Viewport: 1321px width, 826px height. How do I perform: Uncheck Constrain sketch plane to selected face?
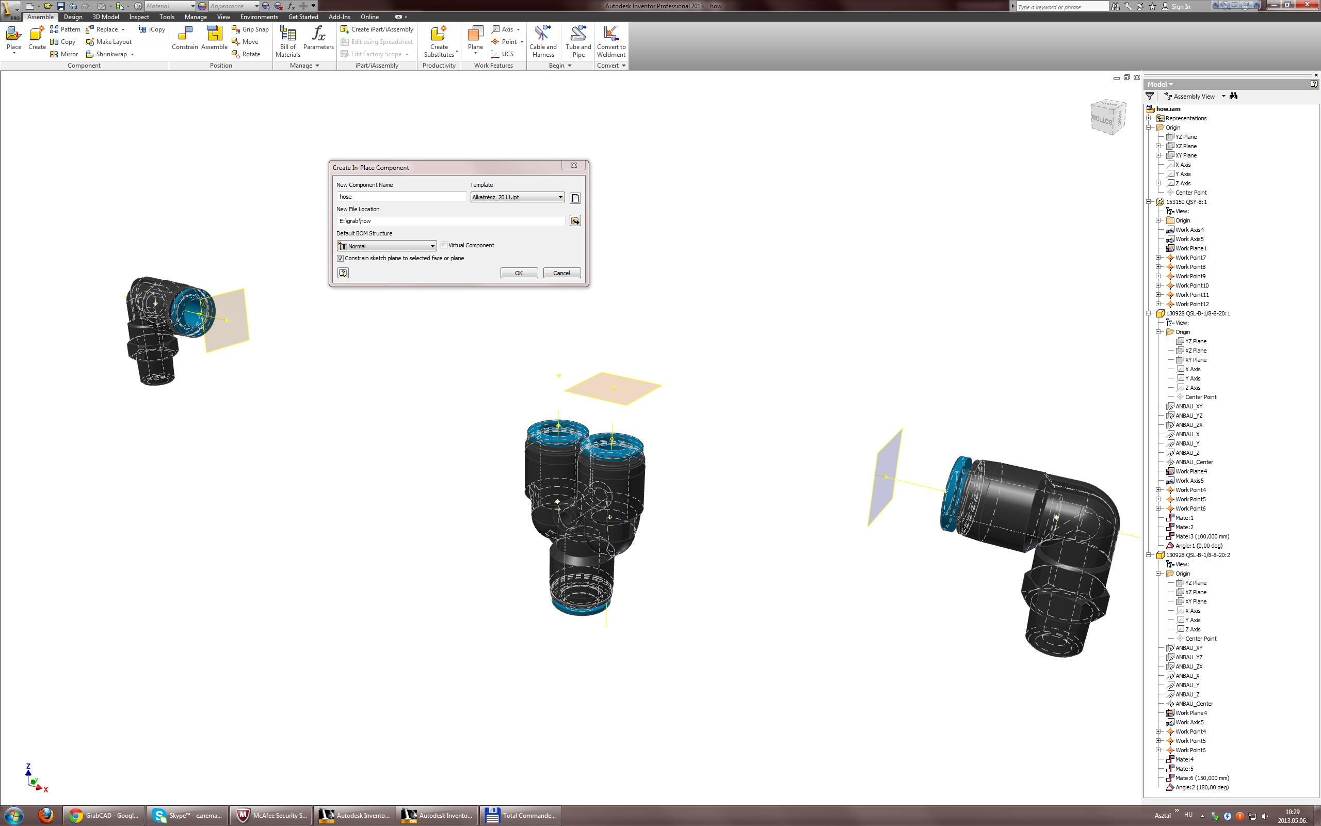(x=341, y=259)
